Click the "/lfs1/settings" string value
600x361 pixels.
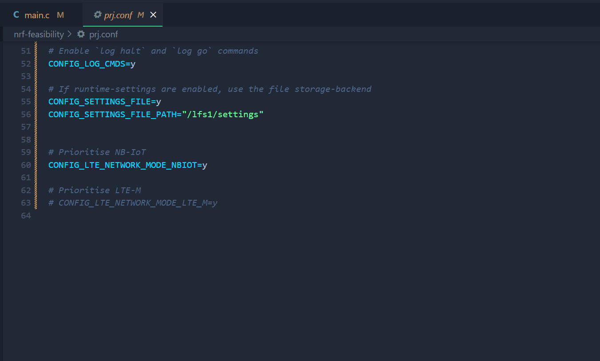click(x=223, y=114)
